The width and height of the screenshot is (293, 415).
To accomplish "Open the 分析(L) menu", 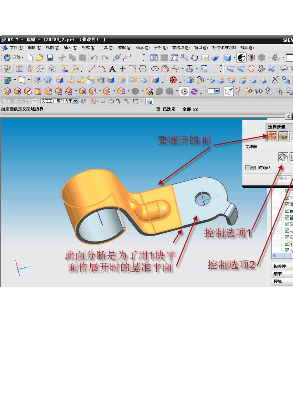I will 161,48.
